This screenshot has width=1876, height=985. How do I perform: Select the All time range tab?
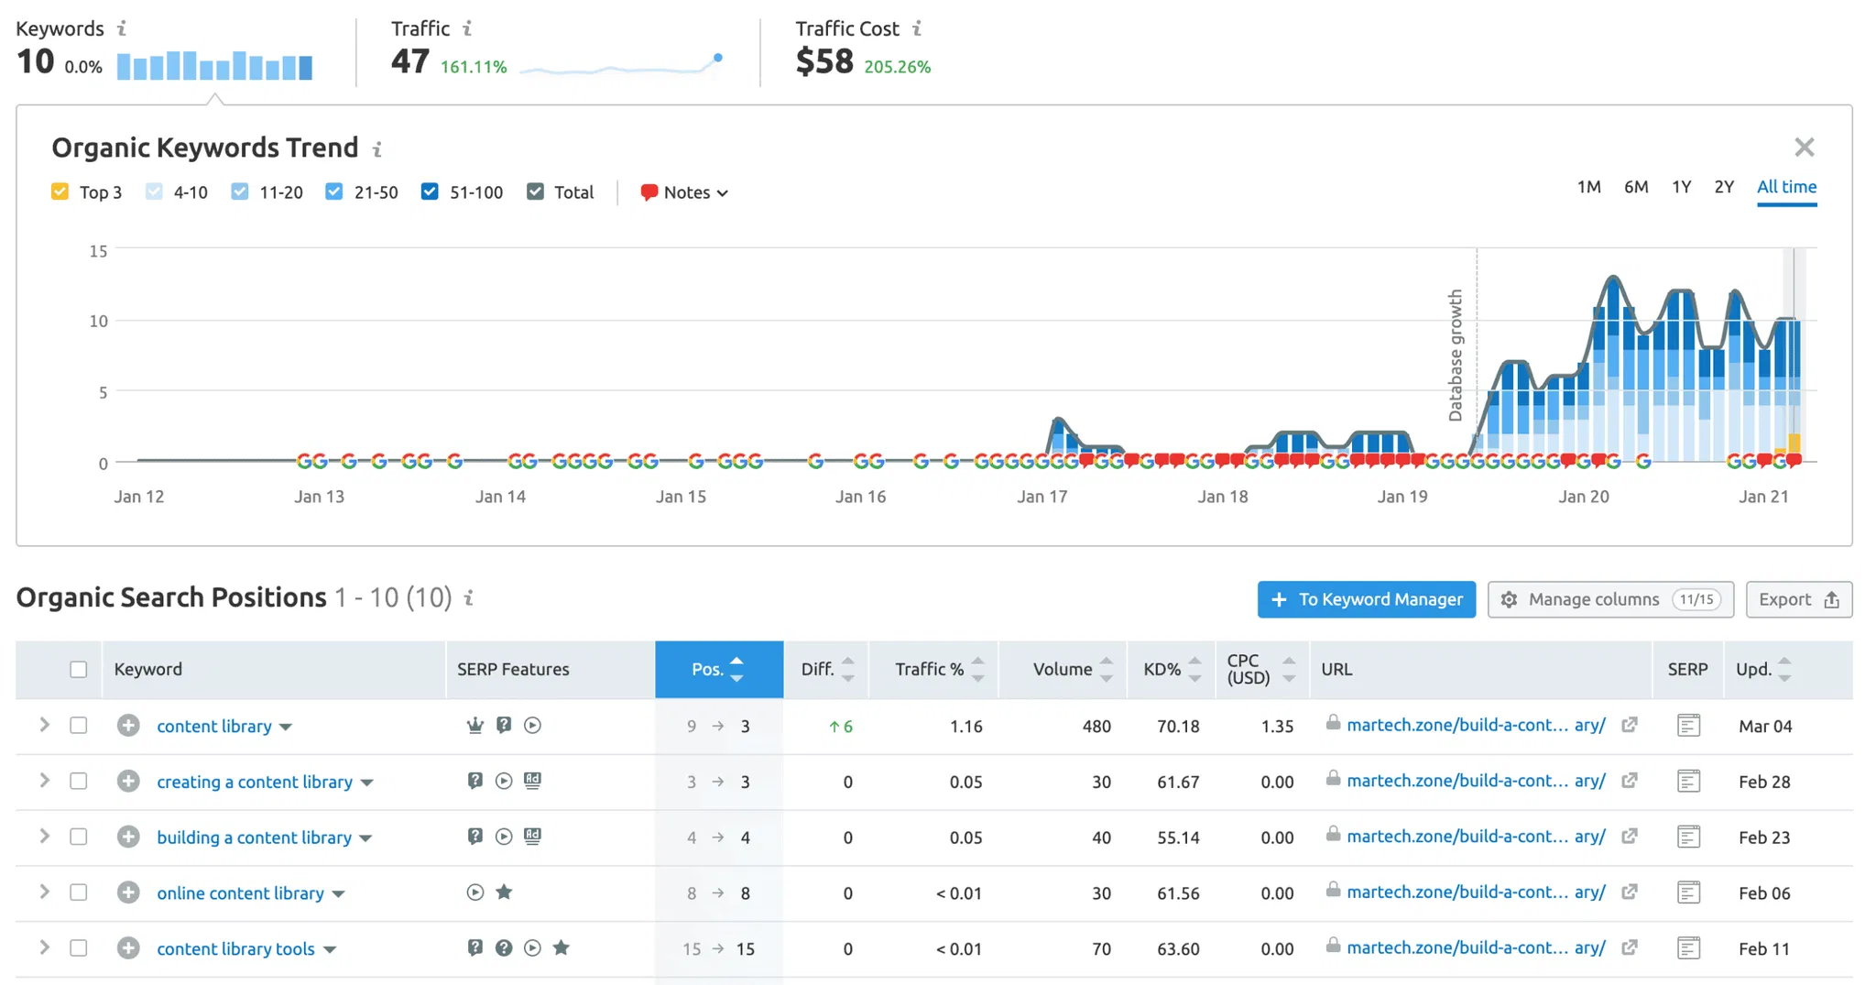point(1785,187)
